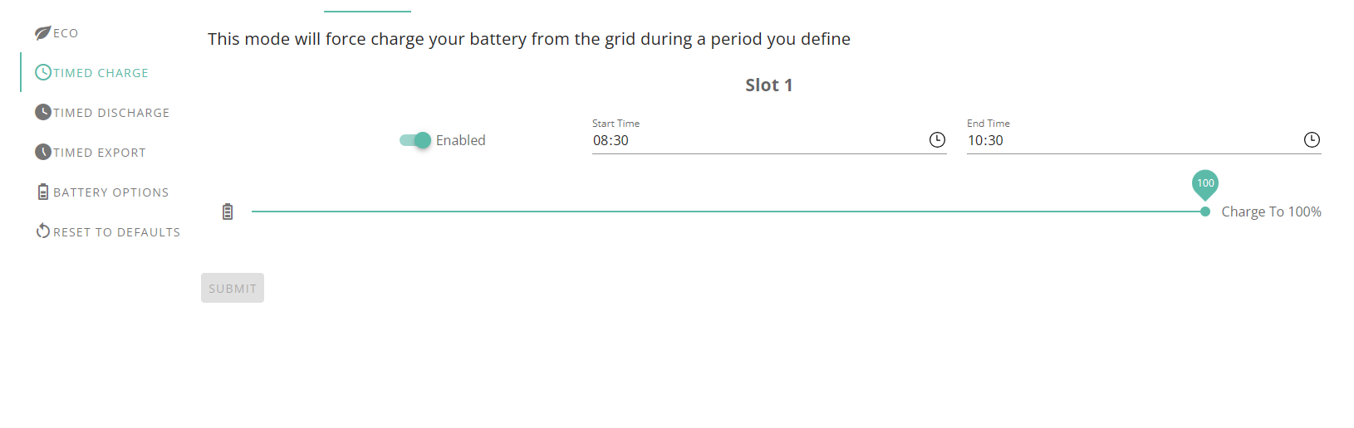Click the Eco leaf icon
Image resolution: width=1354 pixels, height=428 pixels.
click(43, 33)
